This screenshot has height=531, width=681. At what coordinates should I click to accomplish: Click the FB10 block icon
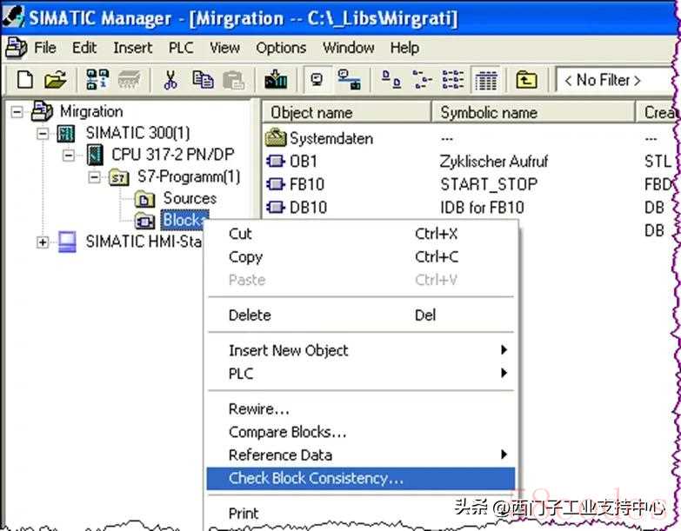point(276,184)
